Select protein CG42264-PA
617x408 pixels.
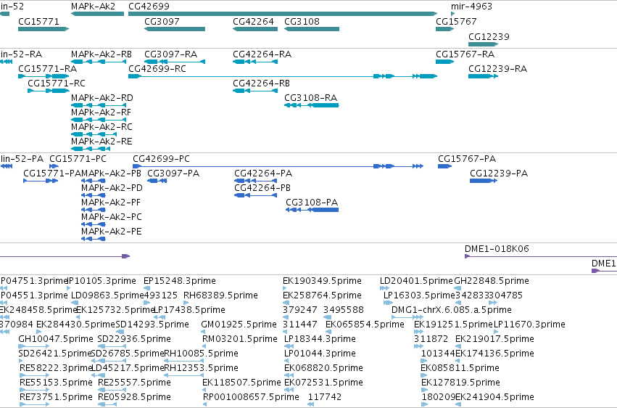(255, 181)
